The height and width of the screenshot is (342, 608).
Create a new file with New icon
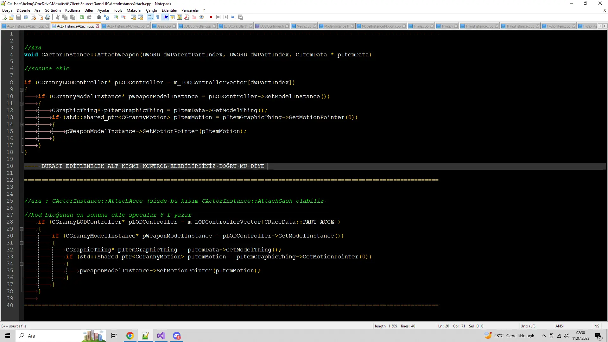[x=4, y=17]
